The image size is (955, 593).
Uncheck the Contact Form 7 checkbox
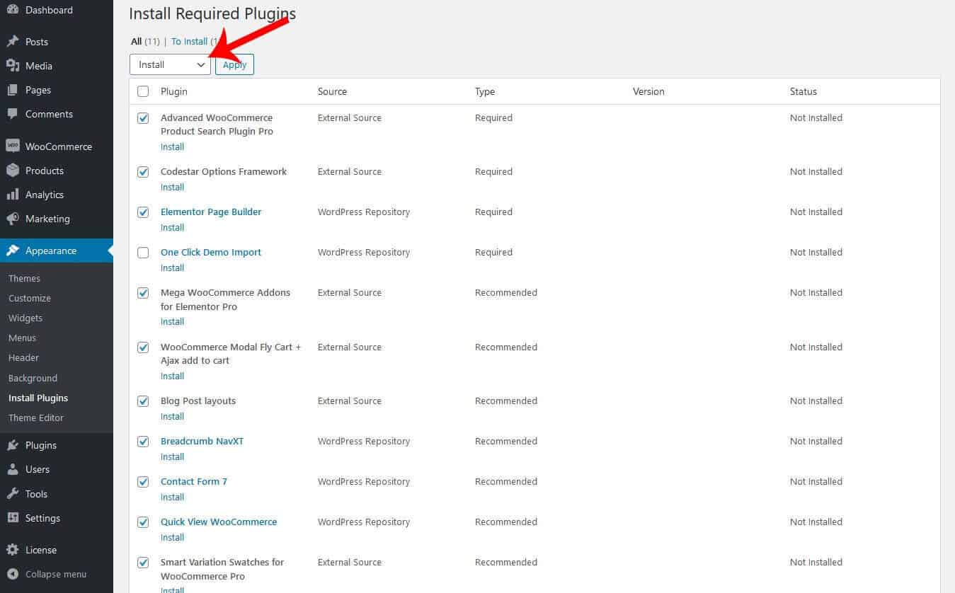tap(143, 482)
